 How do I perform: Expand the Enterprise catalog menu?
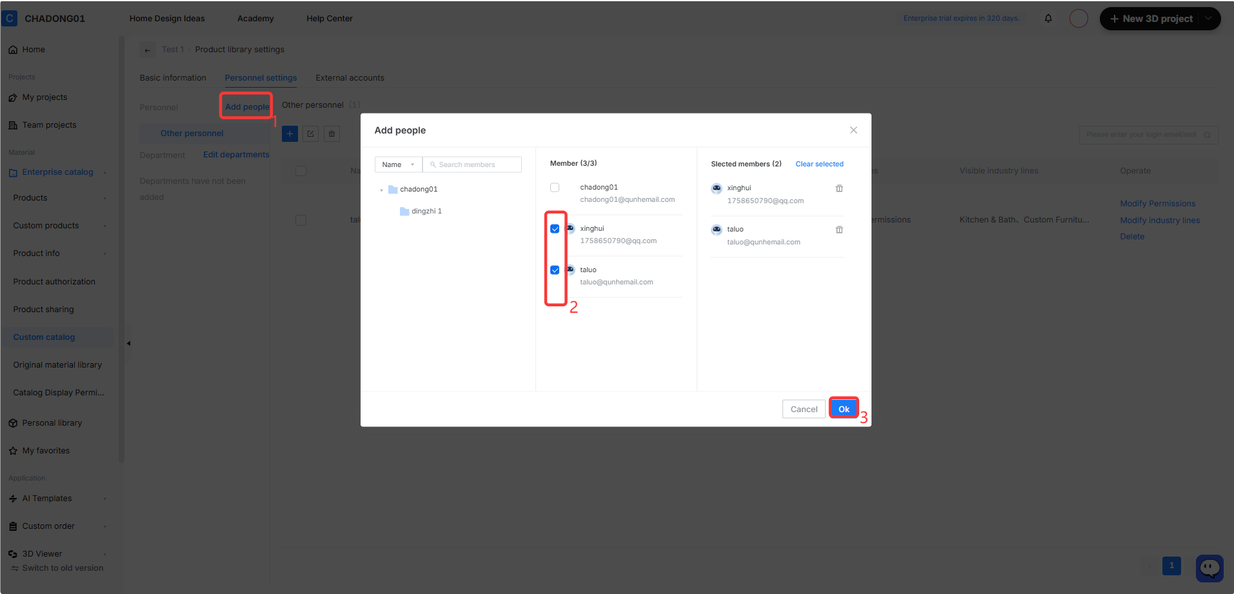point(104,173)
